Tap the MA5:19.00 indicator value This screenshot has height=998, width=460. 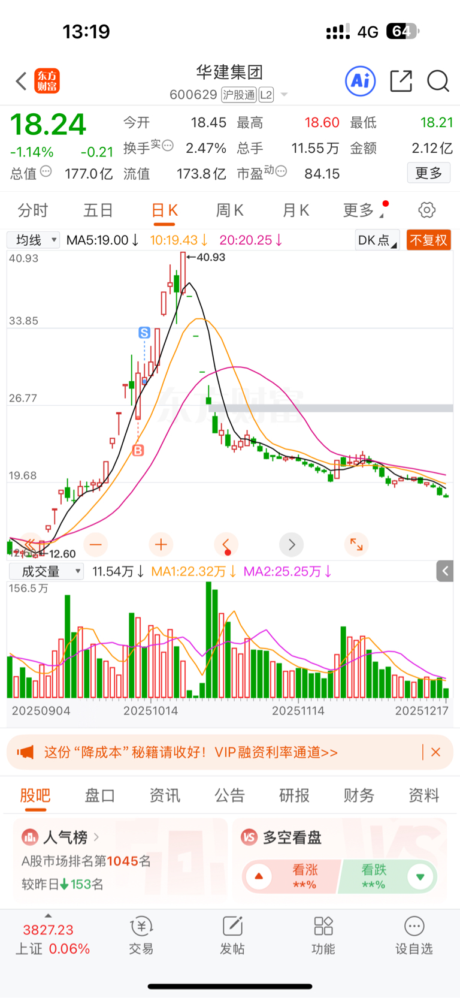102,240
